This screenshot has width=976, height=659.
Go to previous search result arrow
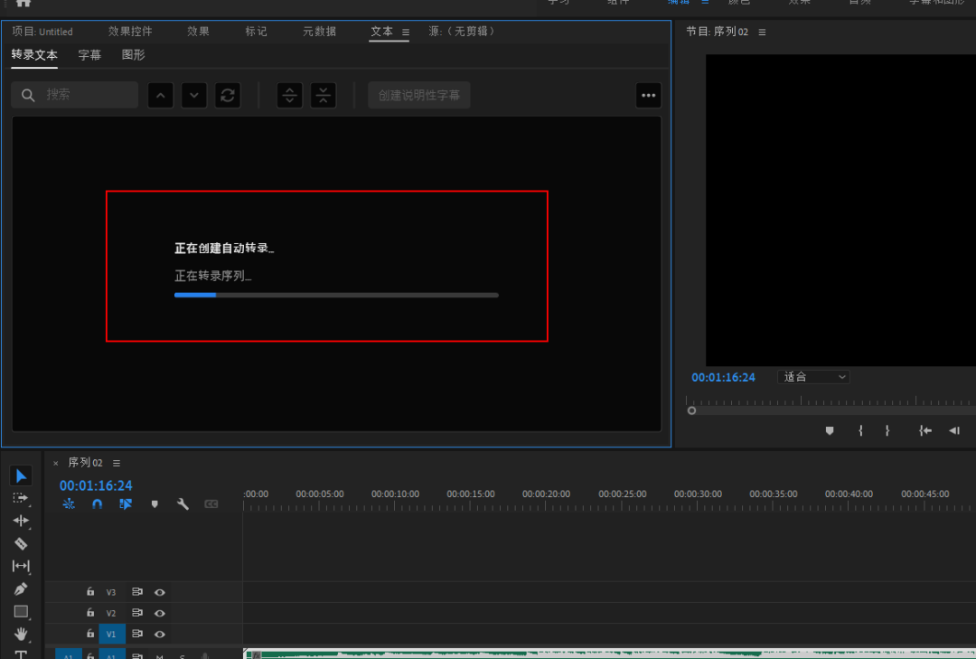(161, 95)
